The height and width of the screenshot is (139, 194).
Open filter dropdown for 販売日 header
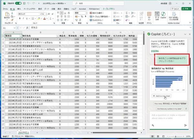pos(21,36)
